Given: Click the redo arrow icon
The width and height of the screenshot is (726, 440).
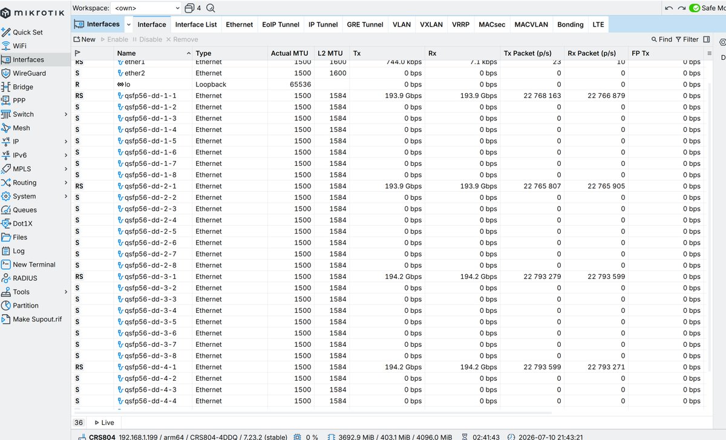Looking at the screenshot, I should [682, 8].
